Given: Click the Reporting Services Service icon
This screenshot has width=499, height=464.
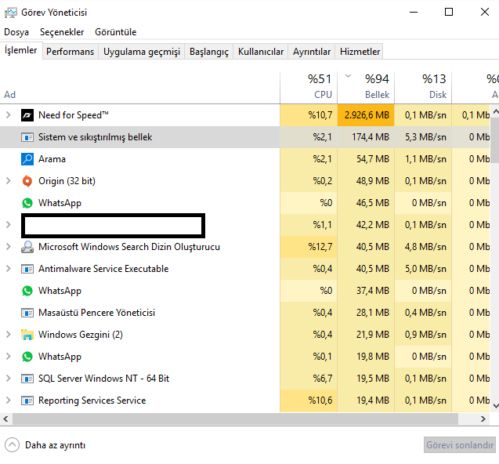Looking at the screenshot, I should (x=27, y=401).
